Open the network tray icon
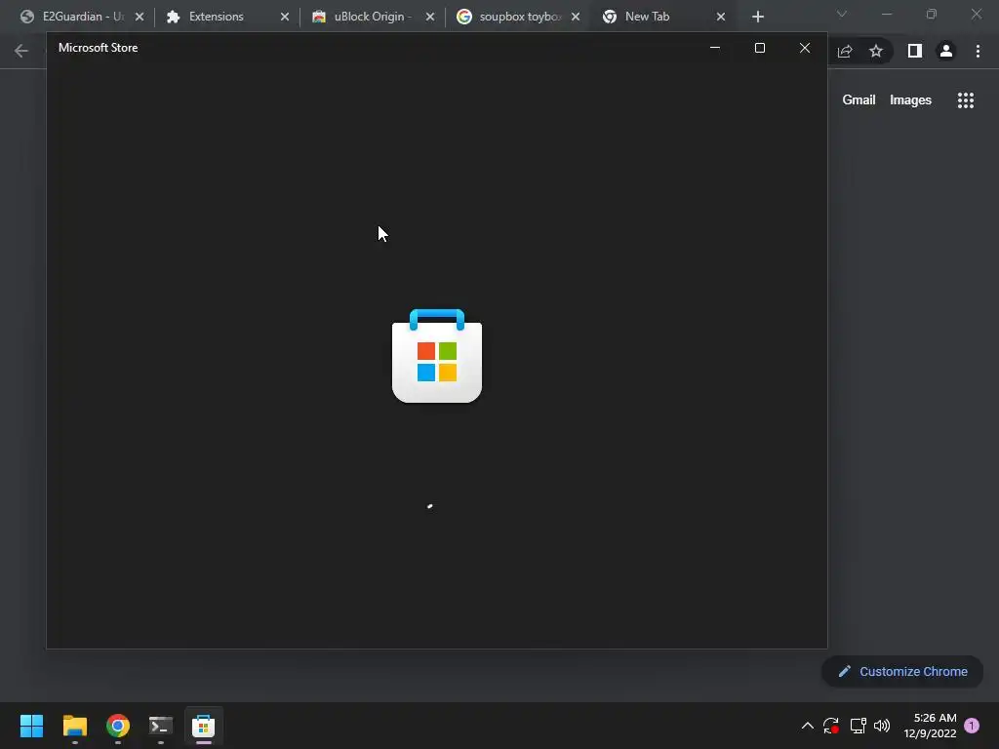 click(x=858, y=726)
